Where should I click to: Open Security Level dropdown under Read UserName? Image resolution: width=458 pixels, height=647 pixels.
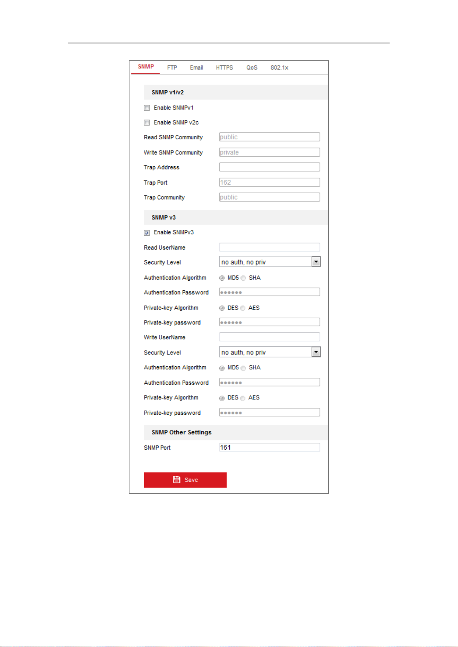click(270, 262)
